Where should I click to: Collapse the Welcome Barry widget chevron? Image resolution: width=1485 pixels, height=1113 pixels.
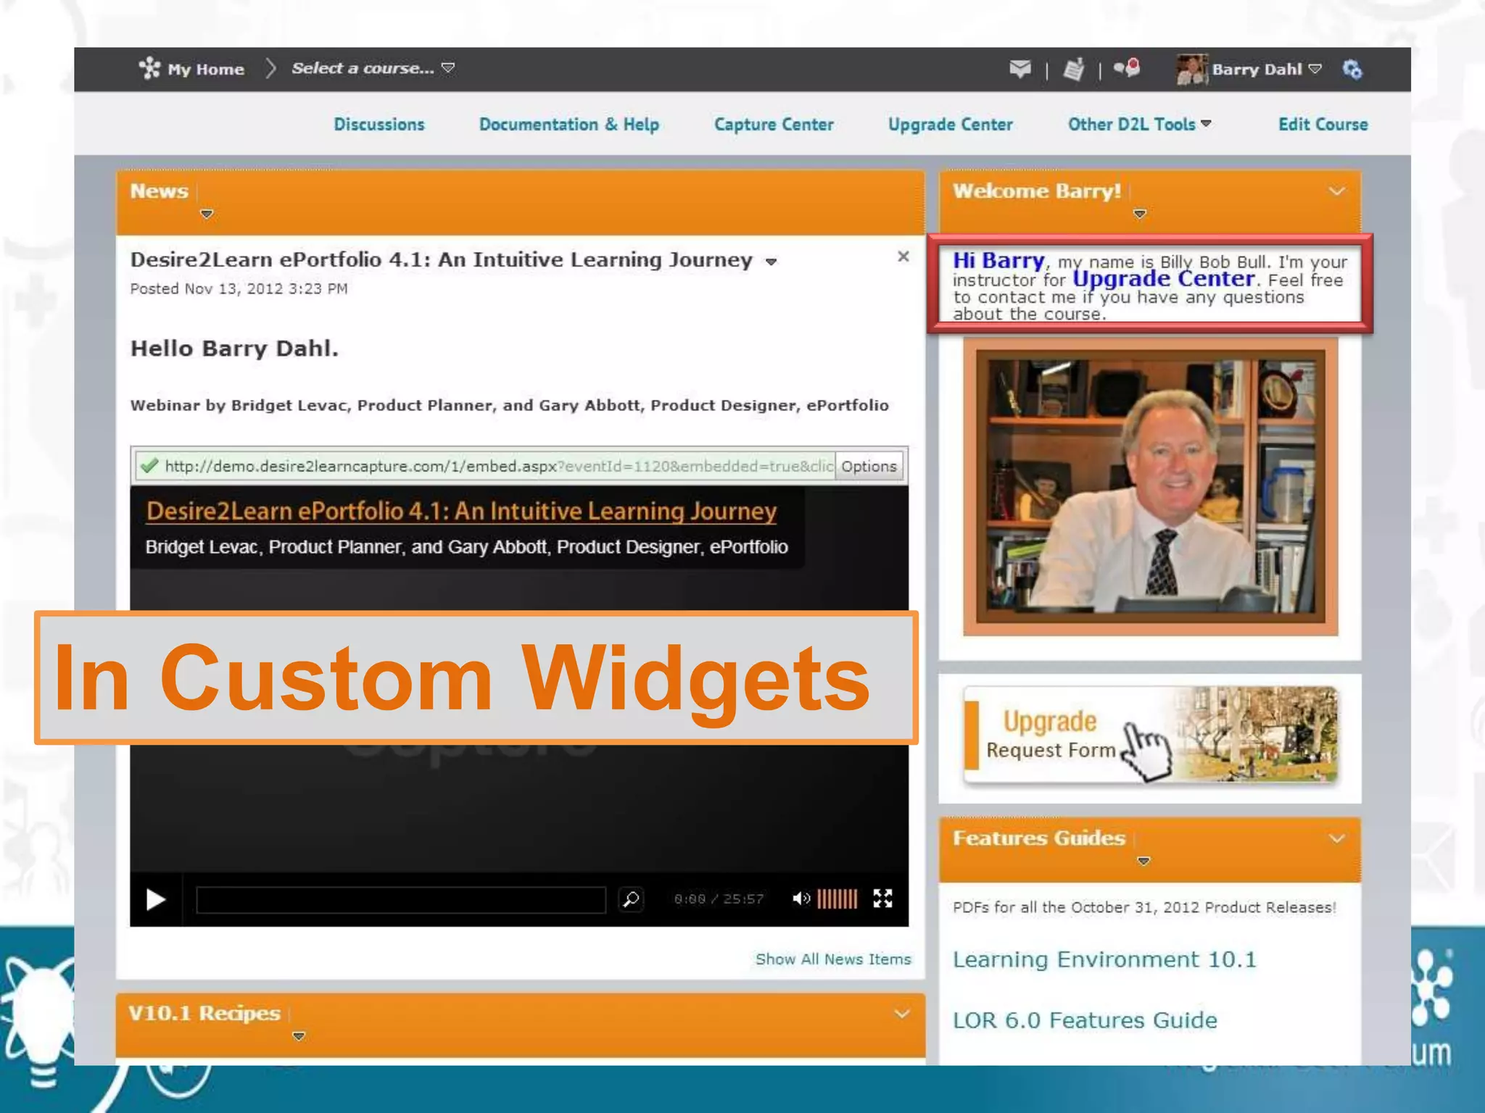[x=1336, y=191]
